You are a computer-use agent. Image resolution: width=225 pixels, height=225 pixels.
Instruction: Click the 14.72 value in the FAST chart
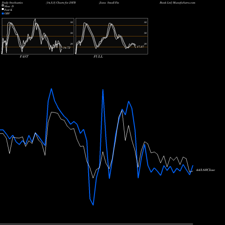(67, 48)
